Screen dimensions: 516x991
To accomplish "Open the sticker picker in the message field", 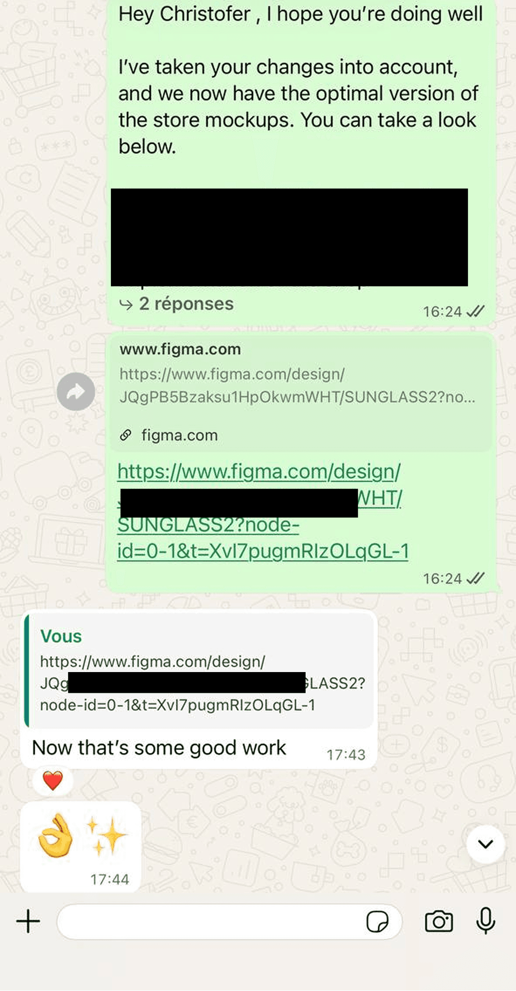I will pos(377,922).
